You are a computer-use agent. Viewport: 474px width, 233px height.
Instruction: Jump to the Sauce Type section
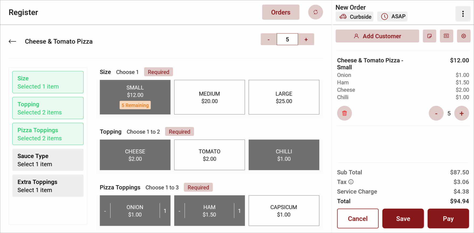click(48, 160)
